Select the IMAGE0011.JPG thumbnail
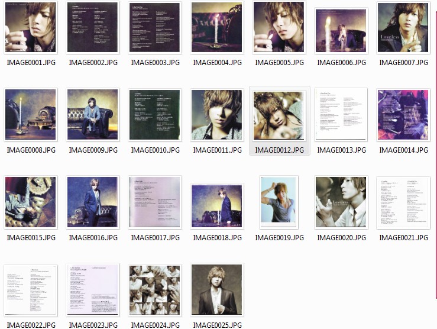437x329 pixels. point(217,115)
